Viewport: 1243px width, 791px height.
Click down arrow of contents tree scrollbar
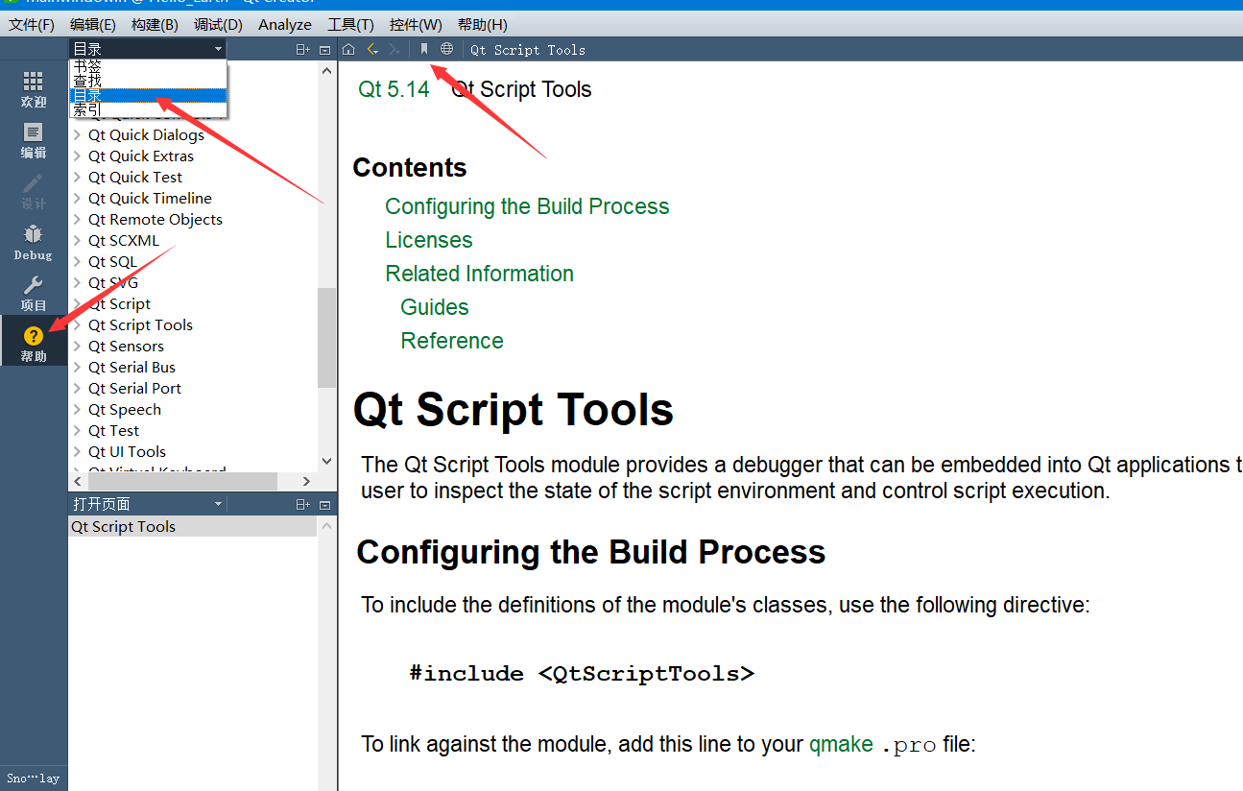(326, 461)
